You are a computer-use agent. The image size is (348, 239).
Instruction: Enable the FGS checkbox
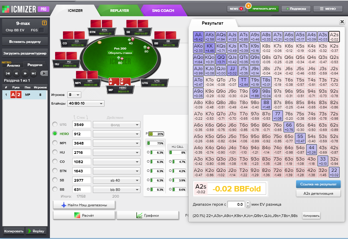coord(42,30)
